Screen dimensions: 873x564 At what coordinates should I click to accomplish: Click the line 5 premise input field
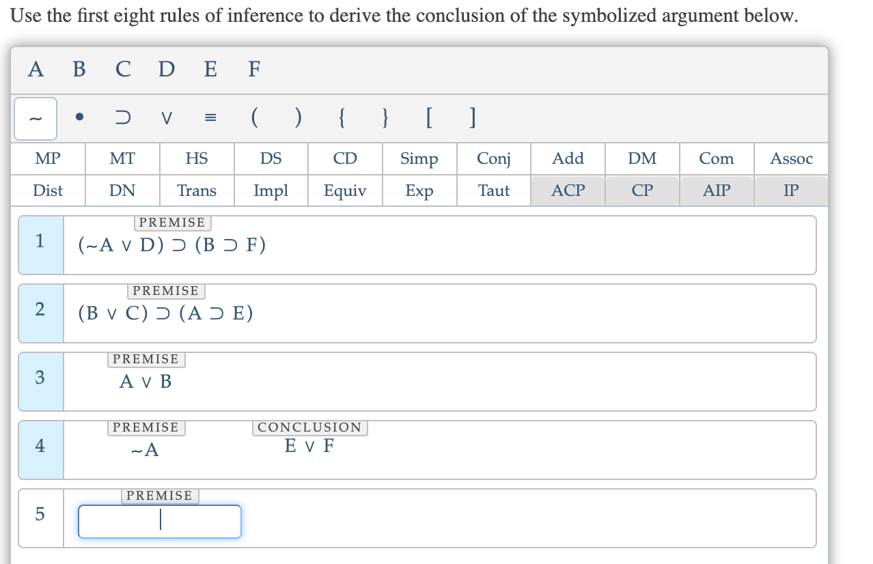coord(159,521)
